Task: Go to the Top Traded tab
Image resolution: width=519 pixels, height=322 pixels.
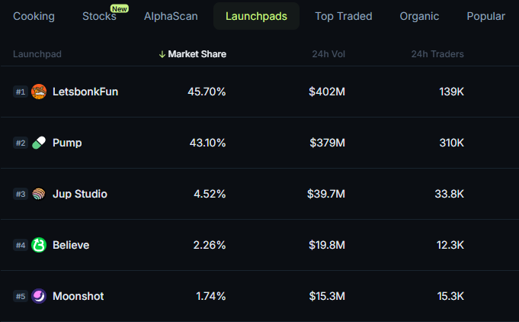Action: pos(344,16)
